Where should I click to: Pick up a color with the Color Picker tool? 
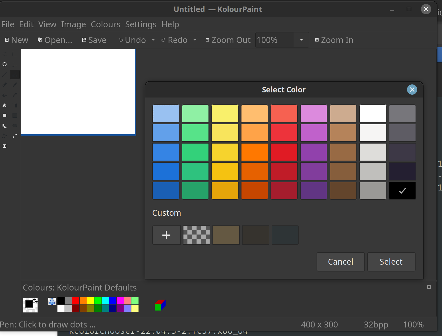15,95
